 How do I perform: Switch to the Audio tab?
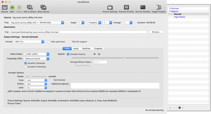coord(76,49)
